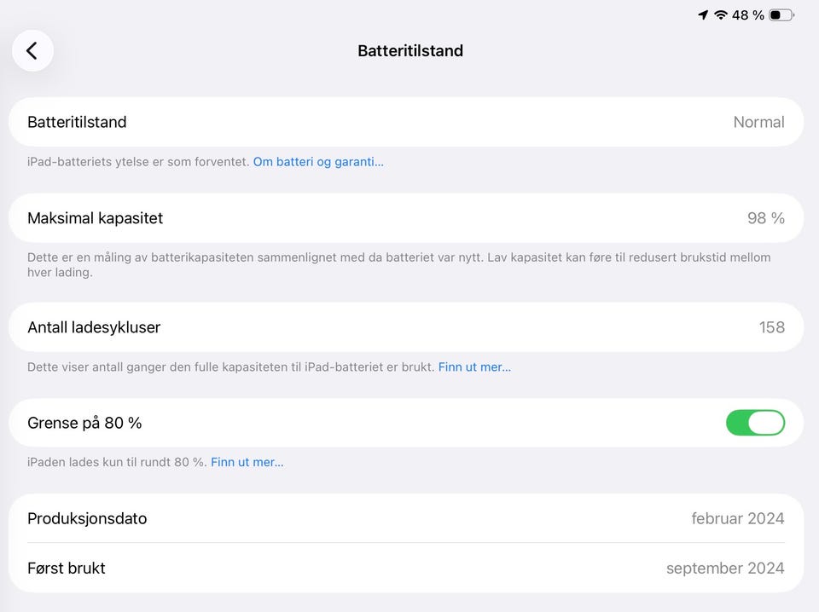
Task: Tap the back arrow button
Action: click(x=32, y=51)
